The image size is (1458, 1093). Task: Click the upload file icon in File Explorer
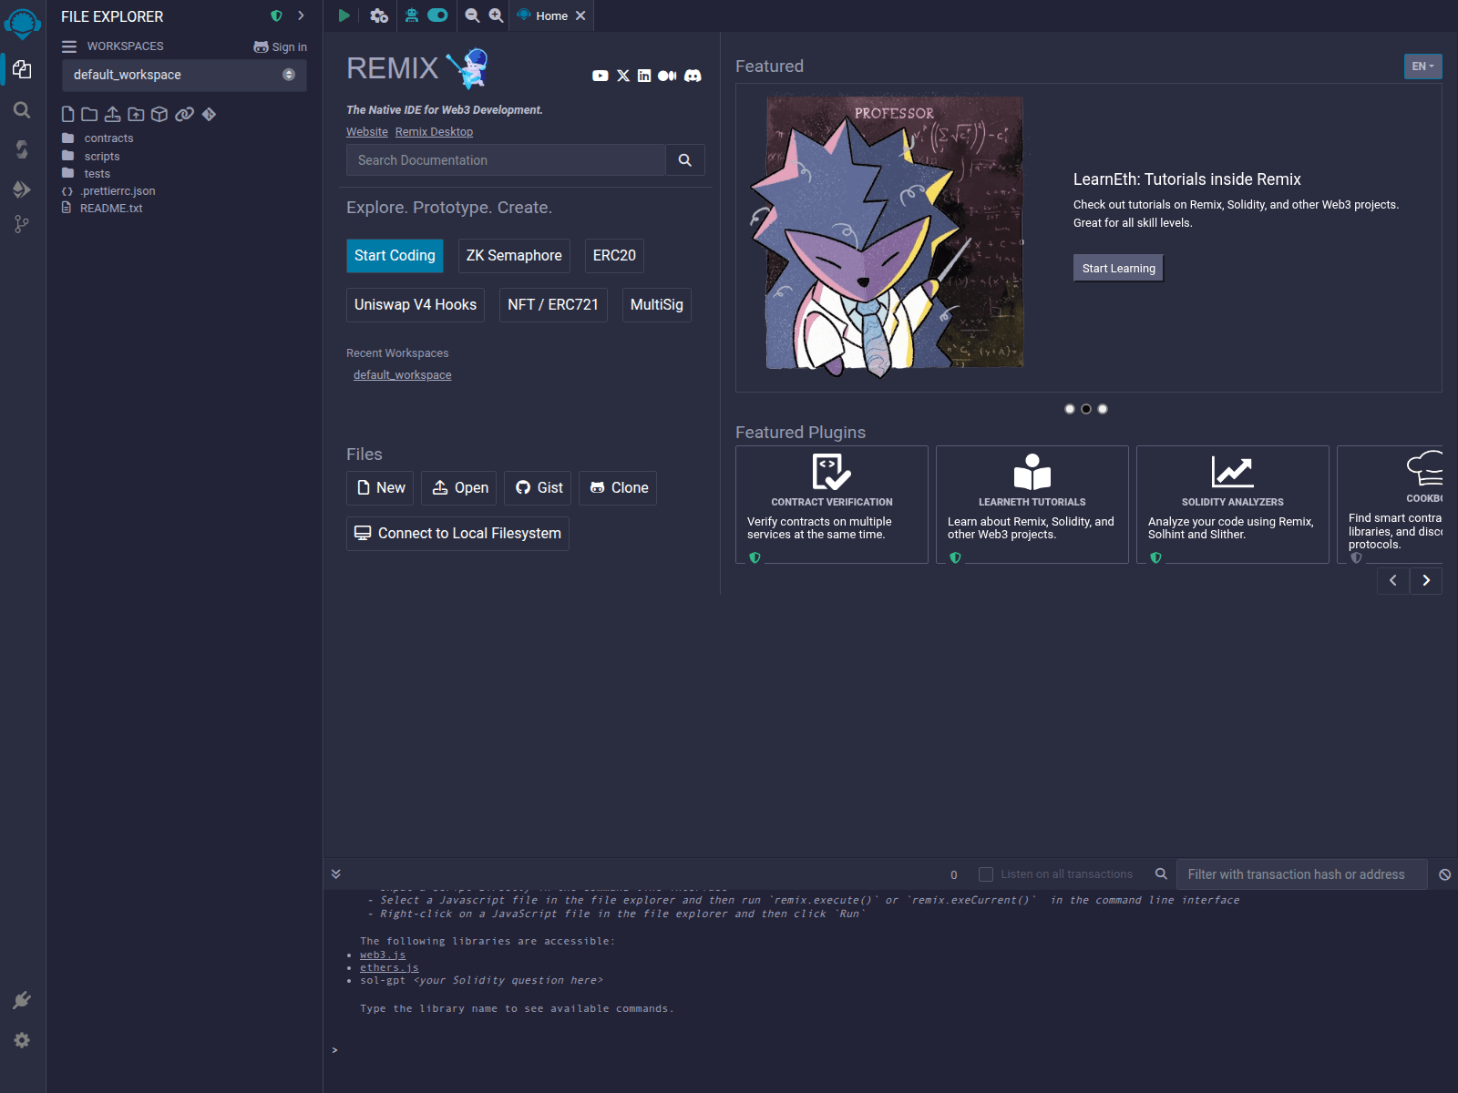(112, 114)
